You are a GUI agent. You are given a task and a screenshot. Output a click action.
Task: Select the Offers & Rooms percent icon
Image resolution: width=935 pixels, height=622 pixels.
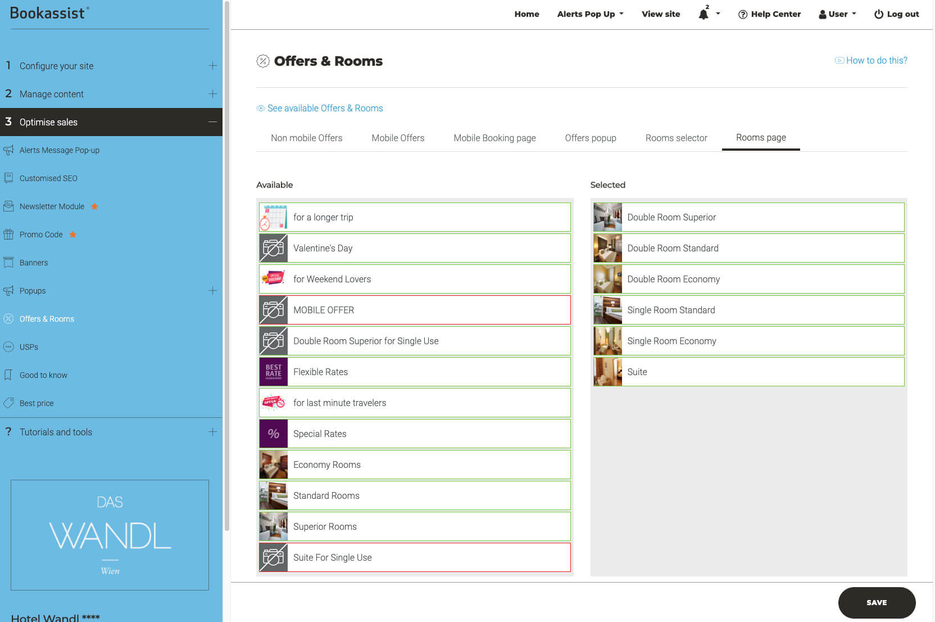click(8, 319)
